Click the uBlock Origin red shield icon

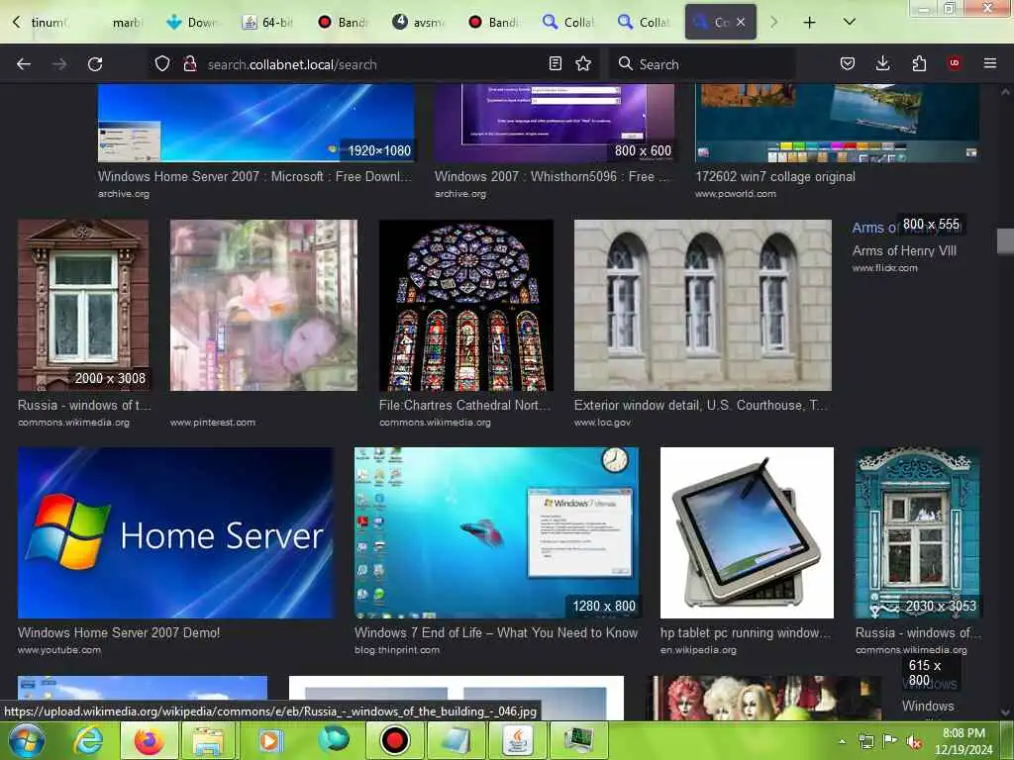click(954, 63)
